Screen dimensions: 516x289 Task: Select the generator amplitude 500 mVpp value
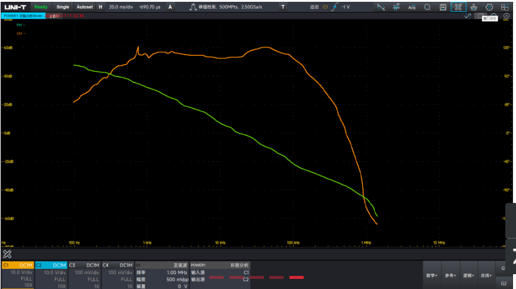point(177,280)
